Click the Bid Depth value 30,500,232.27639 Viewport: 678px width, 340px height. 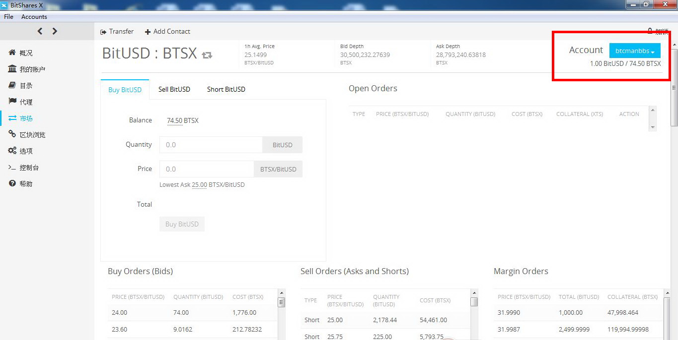(365, 55)
